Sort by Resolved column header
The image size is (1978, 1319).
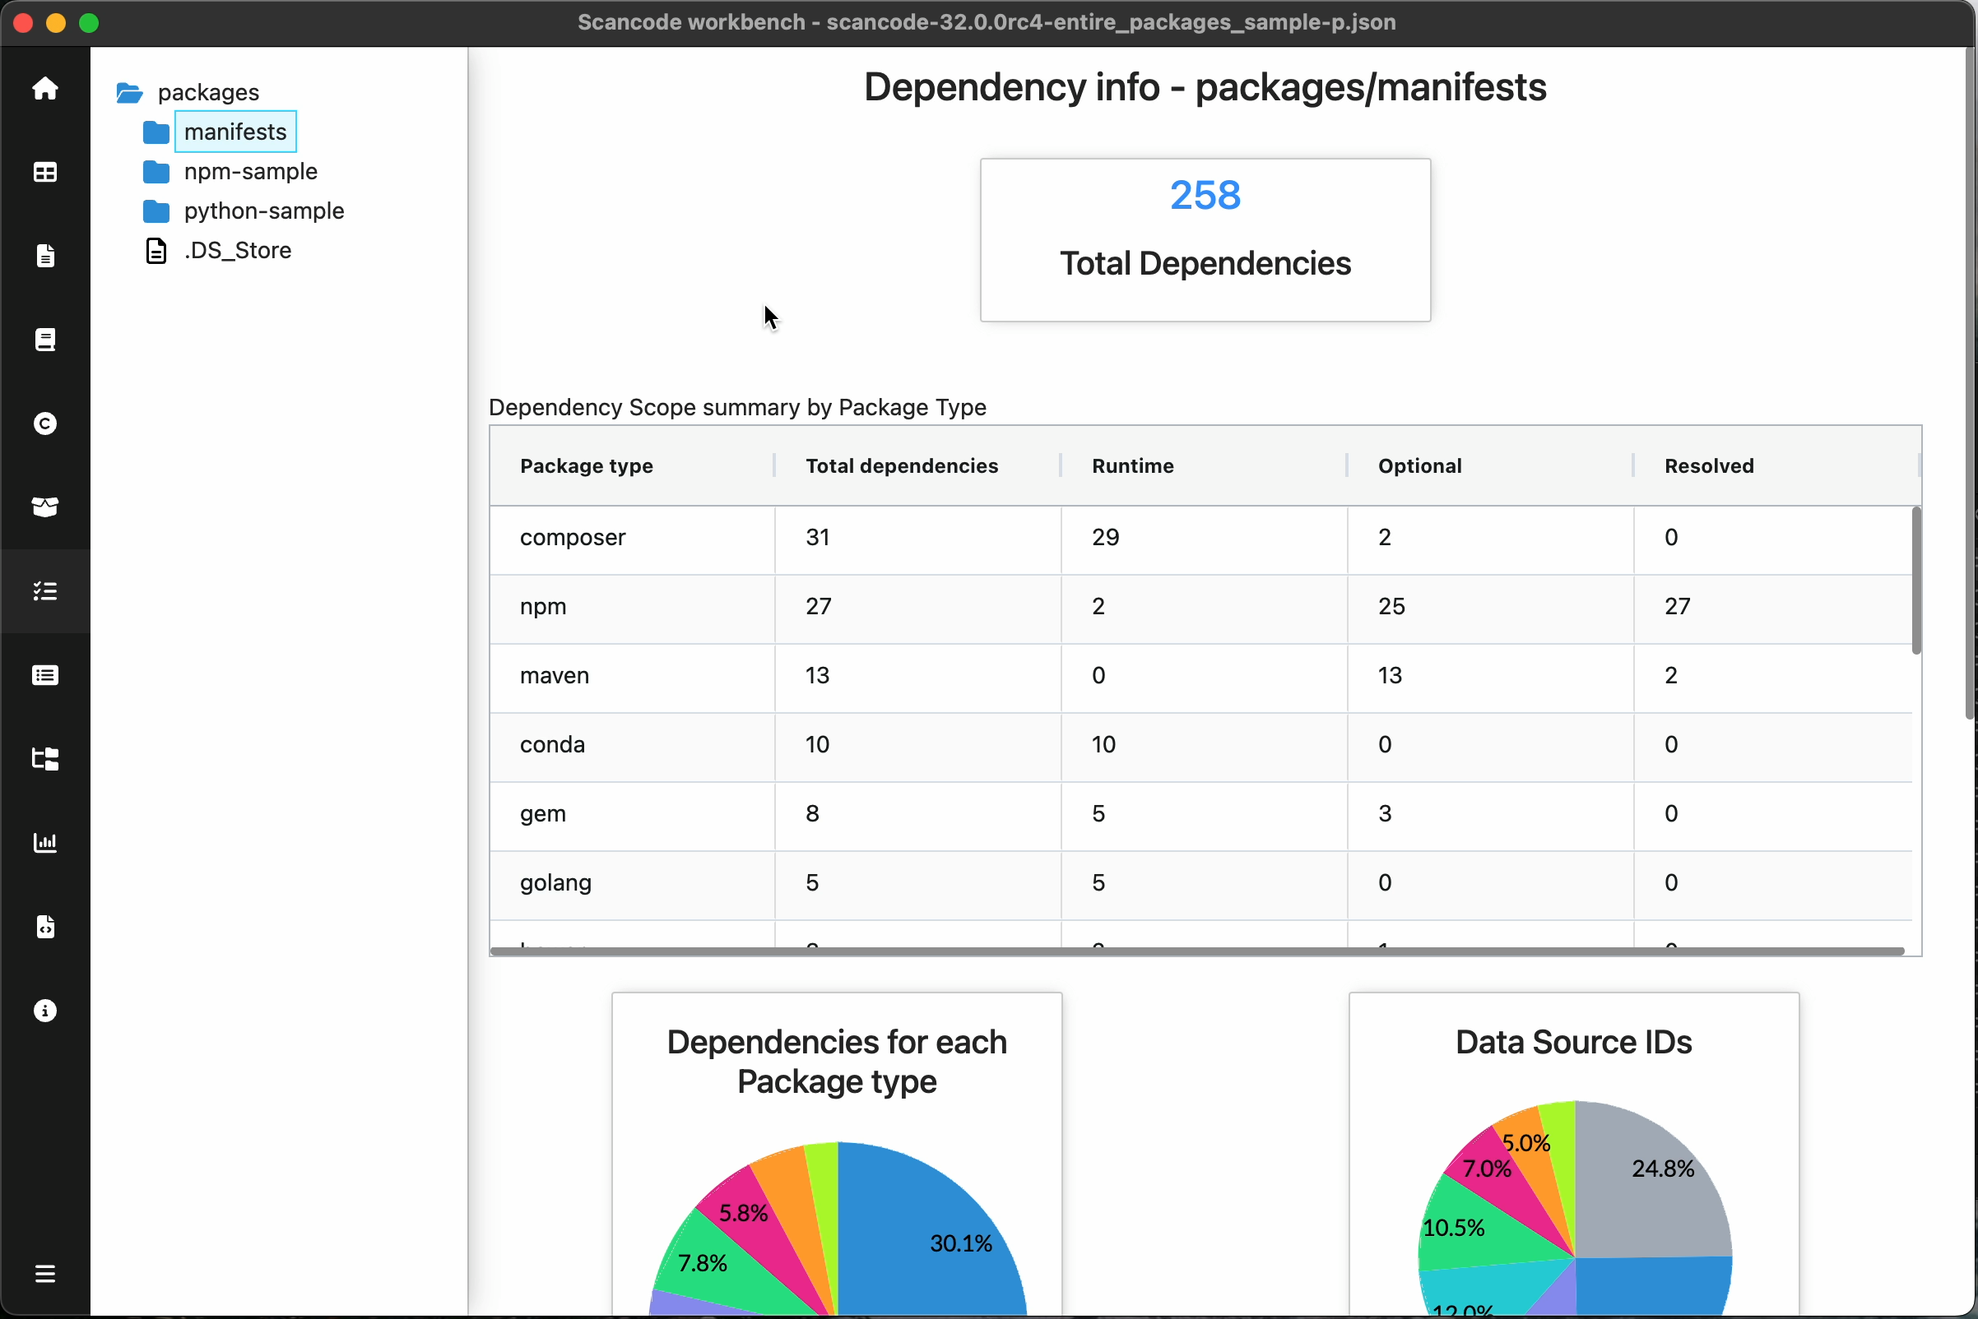pos(1776,466)
